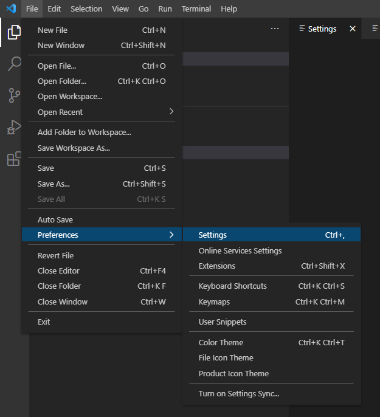Viewport: 380px width, 417px height.
Task: Expand the Preferences submenu arrow
Action: pyautogui.click(x=171, y=235)
